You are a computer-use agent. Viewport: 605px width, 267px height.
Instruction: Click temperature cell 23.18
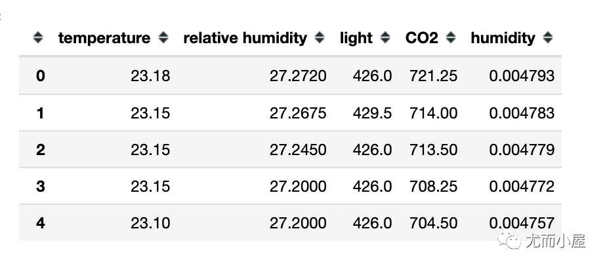[x=150, y=76]
